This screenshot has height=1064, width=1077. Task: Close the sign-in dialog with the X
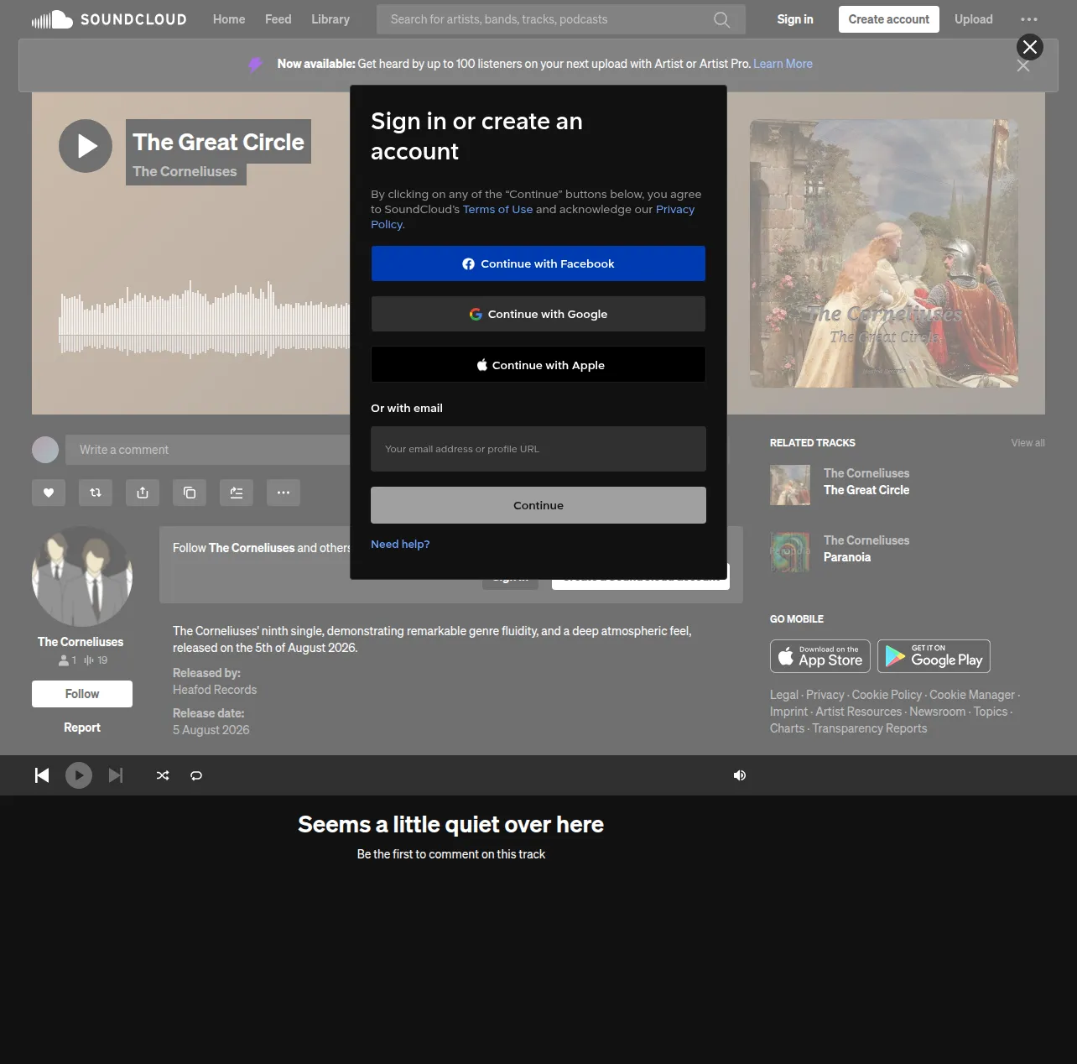(1030, 47)
